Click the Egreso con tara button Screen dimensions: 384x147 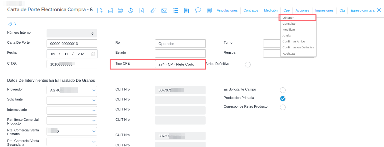(x=362, y=10)
